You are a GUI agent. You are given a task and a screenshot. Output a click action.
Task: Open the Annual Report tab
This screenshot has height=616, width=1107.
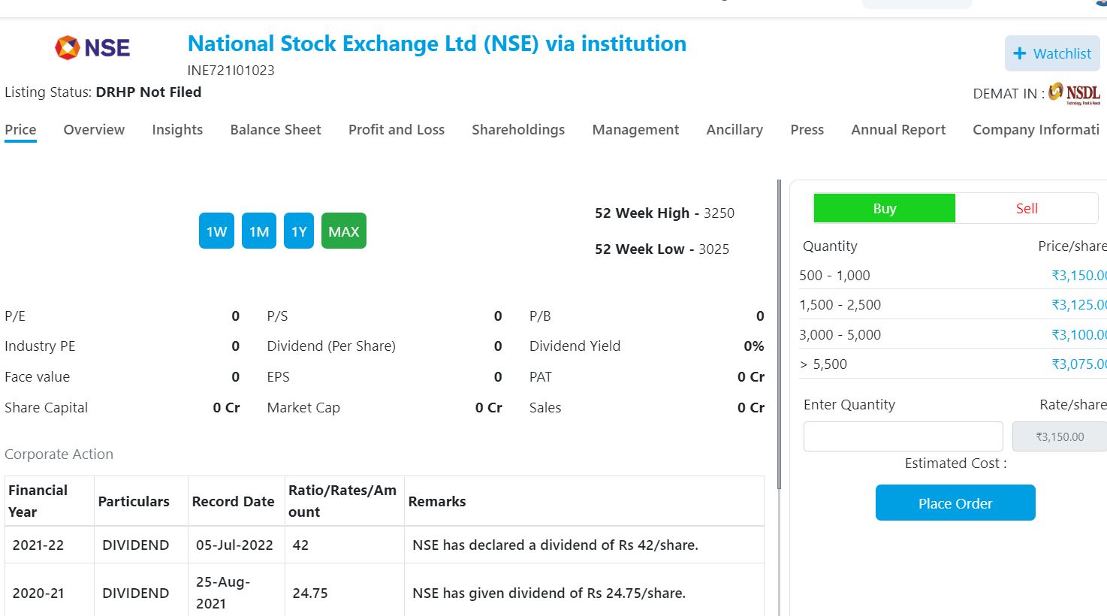point(898,129)
